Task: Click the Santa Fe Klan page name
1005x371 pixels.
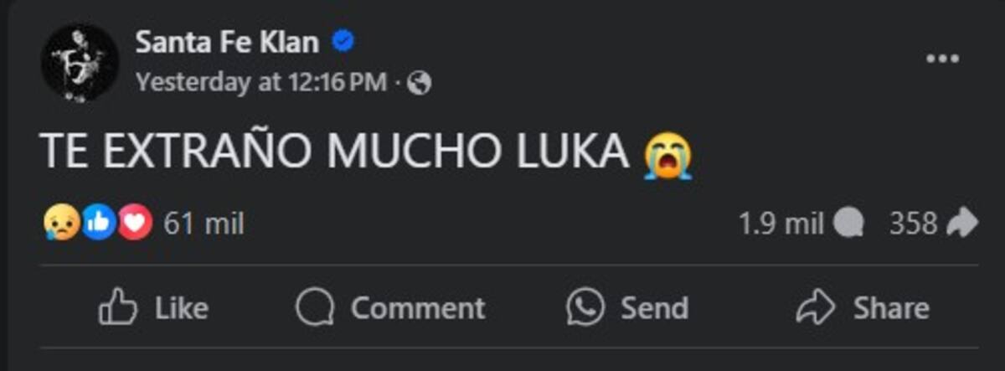Action: coord(229,42)
